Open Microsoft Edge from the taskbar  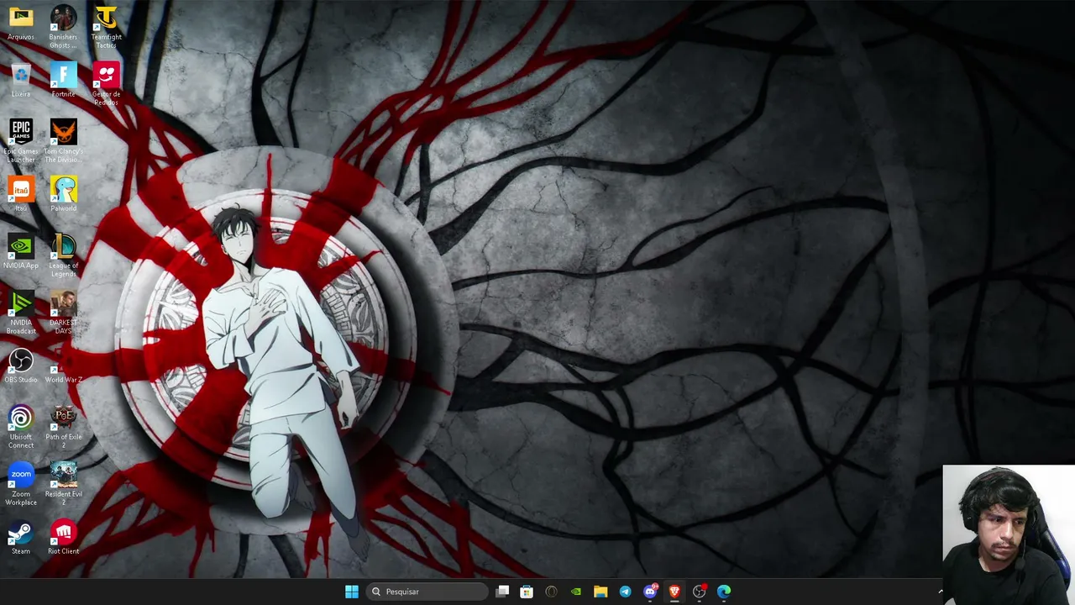[x=723, y=592]
